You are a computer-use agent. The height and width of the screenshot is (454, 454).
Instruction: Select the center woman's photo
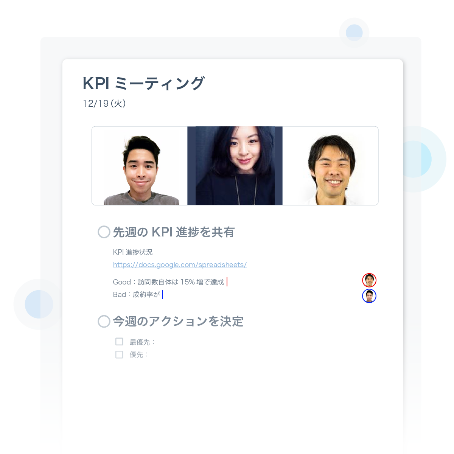click(x=235, y=166)
